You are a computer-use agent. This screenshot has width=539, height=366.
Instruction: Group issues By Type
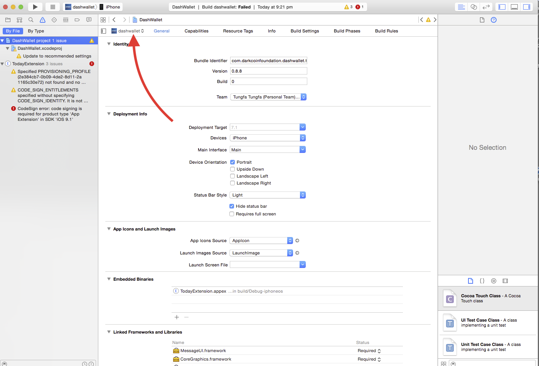coord(36,31)
